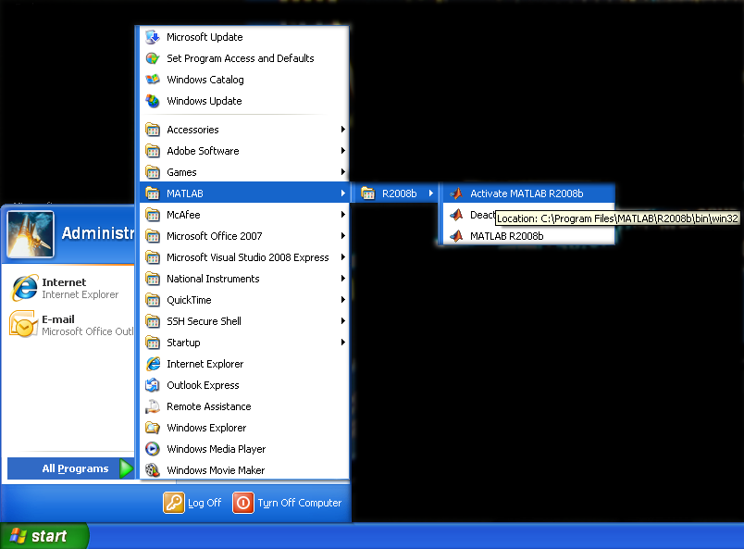Expand the Microsoft Office 2007 submenu arrow
The height and width of the screenshot is (549, 744).
pyautogui.click(x=342, y=236)
